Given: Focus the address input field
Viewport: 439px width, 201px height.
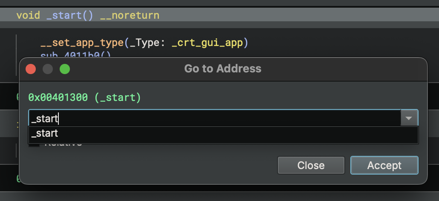Looking at the screenshot, I should [x=215, y=118].
